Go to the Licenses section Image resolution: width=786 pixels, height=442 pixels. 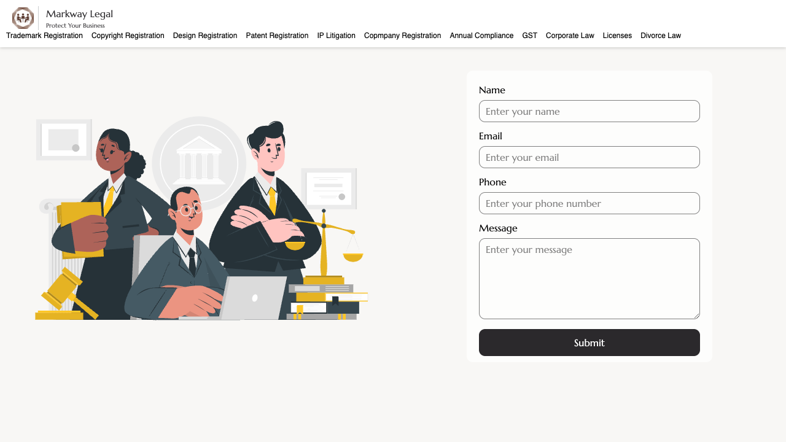pos(617,36)
